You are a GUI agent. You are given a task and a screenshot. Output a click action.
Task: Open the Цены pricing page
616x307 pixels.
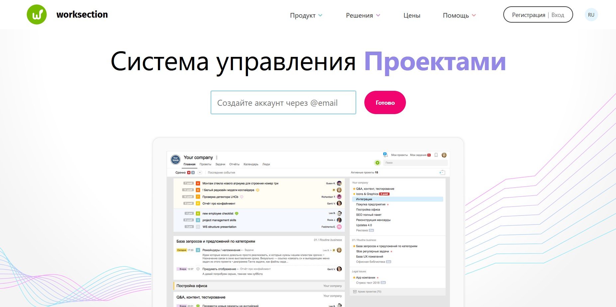(x=412, y=15)
